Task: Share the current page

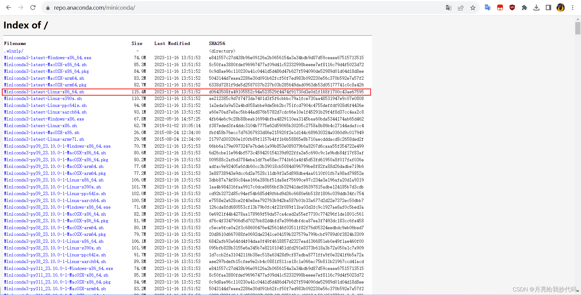Action: [461, 8]
